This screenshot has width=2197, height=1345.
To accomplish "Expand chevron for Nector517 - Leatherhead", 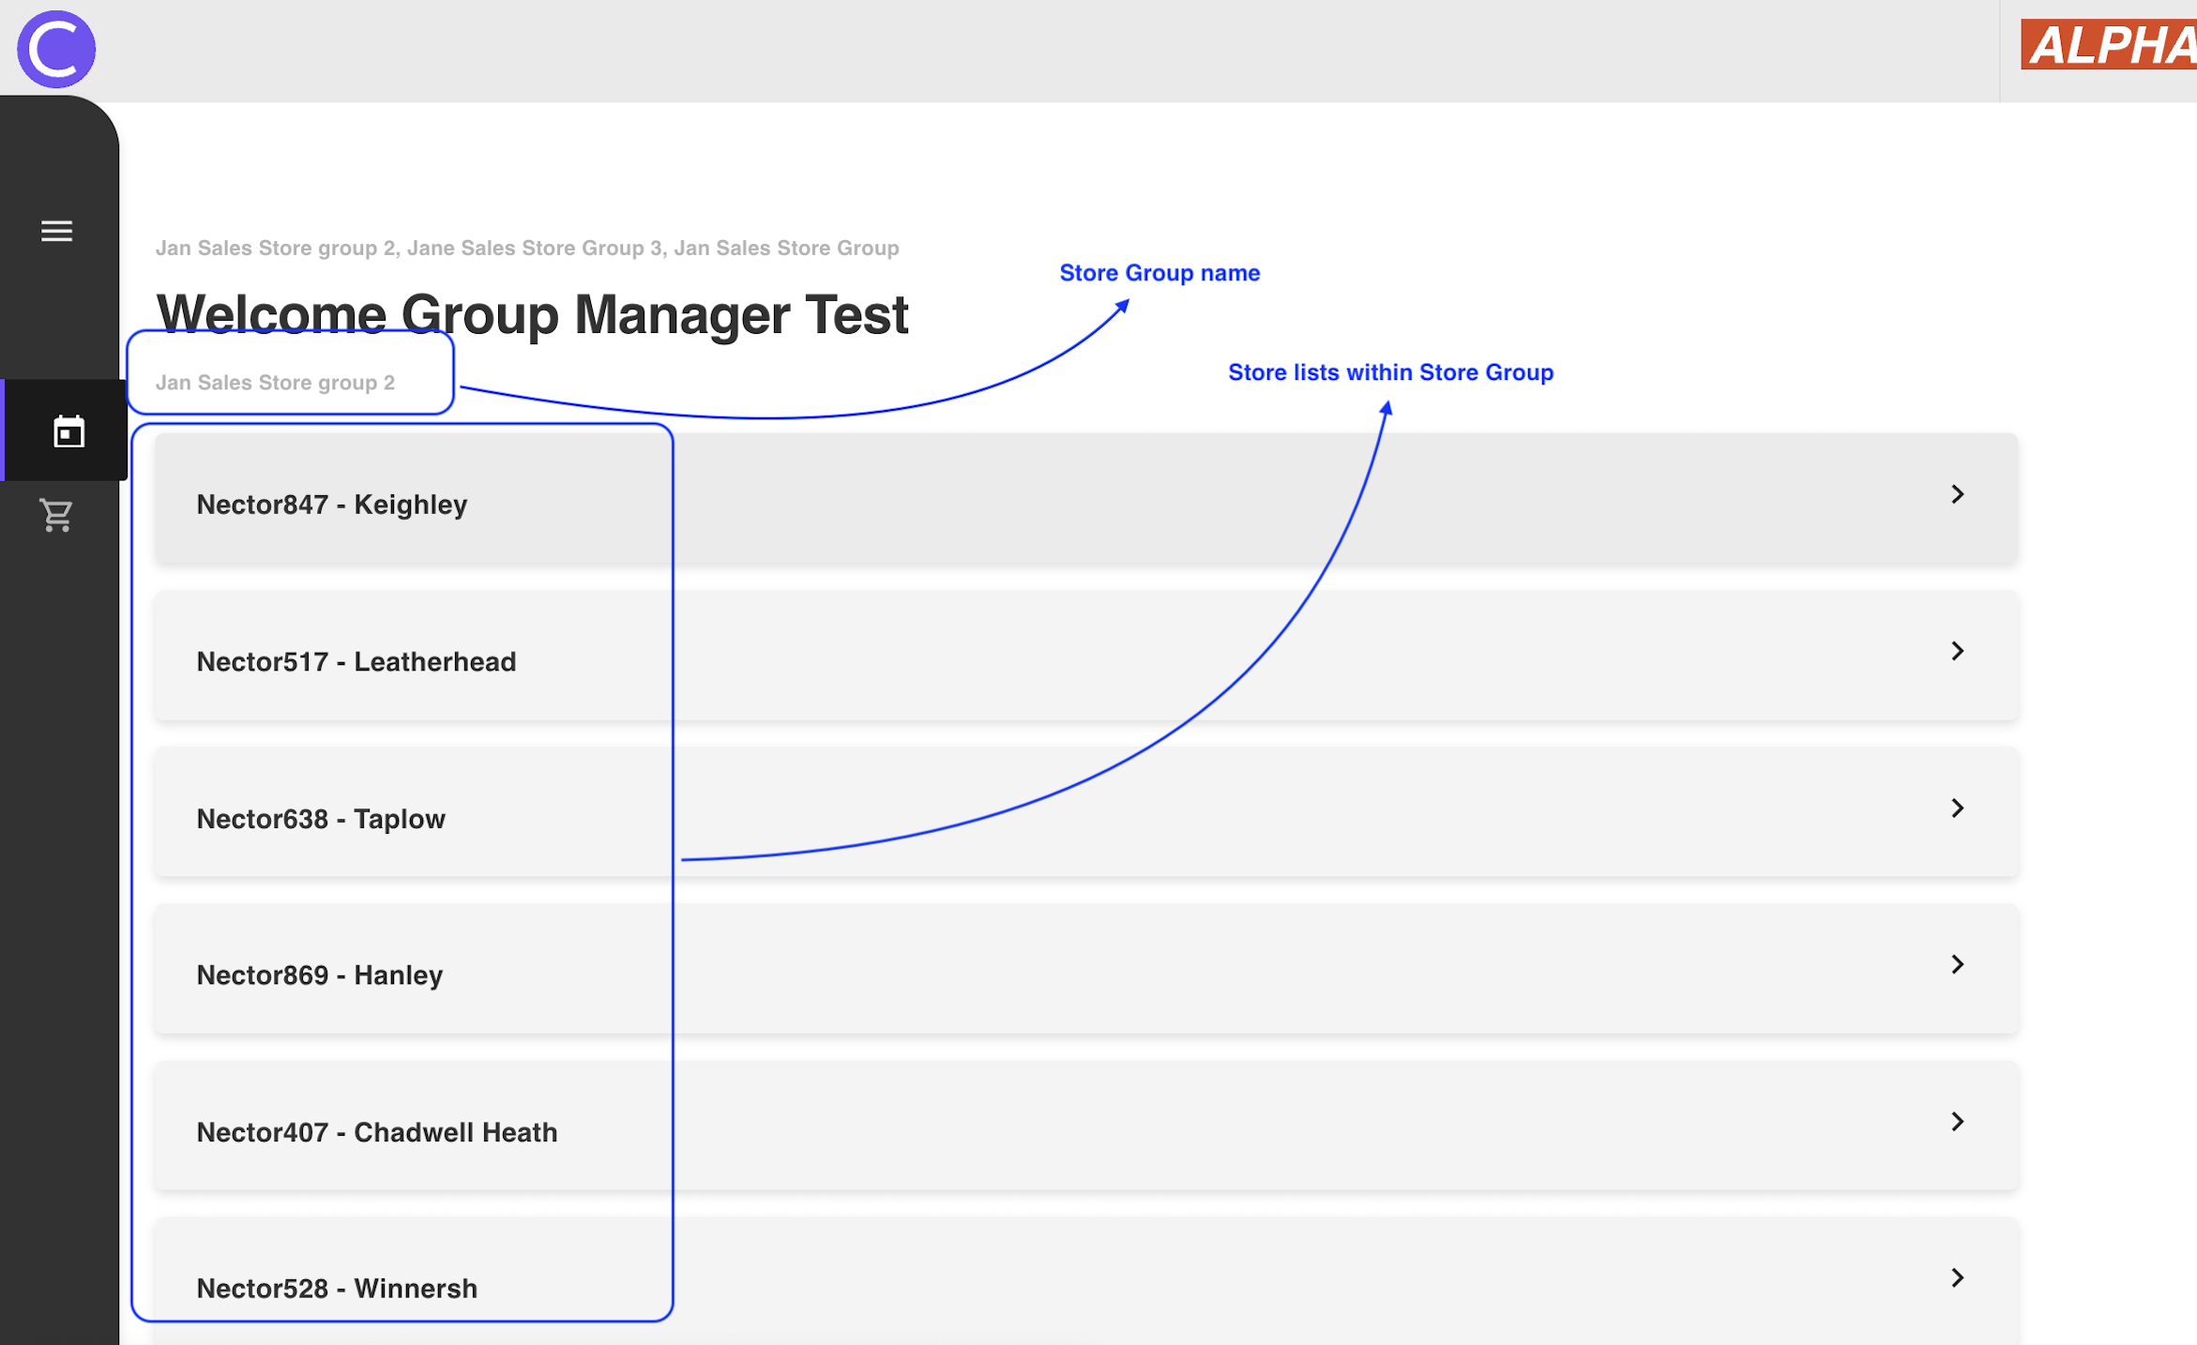I will click(x=1957, y=651).
